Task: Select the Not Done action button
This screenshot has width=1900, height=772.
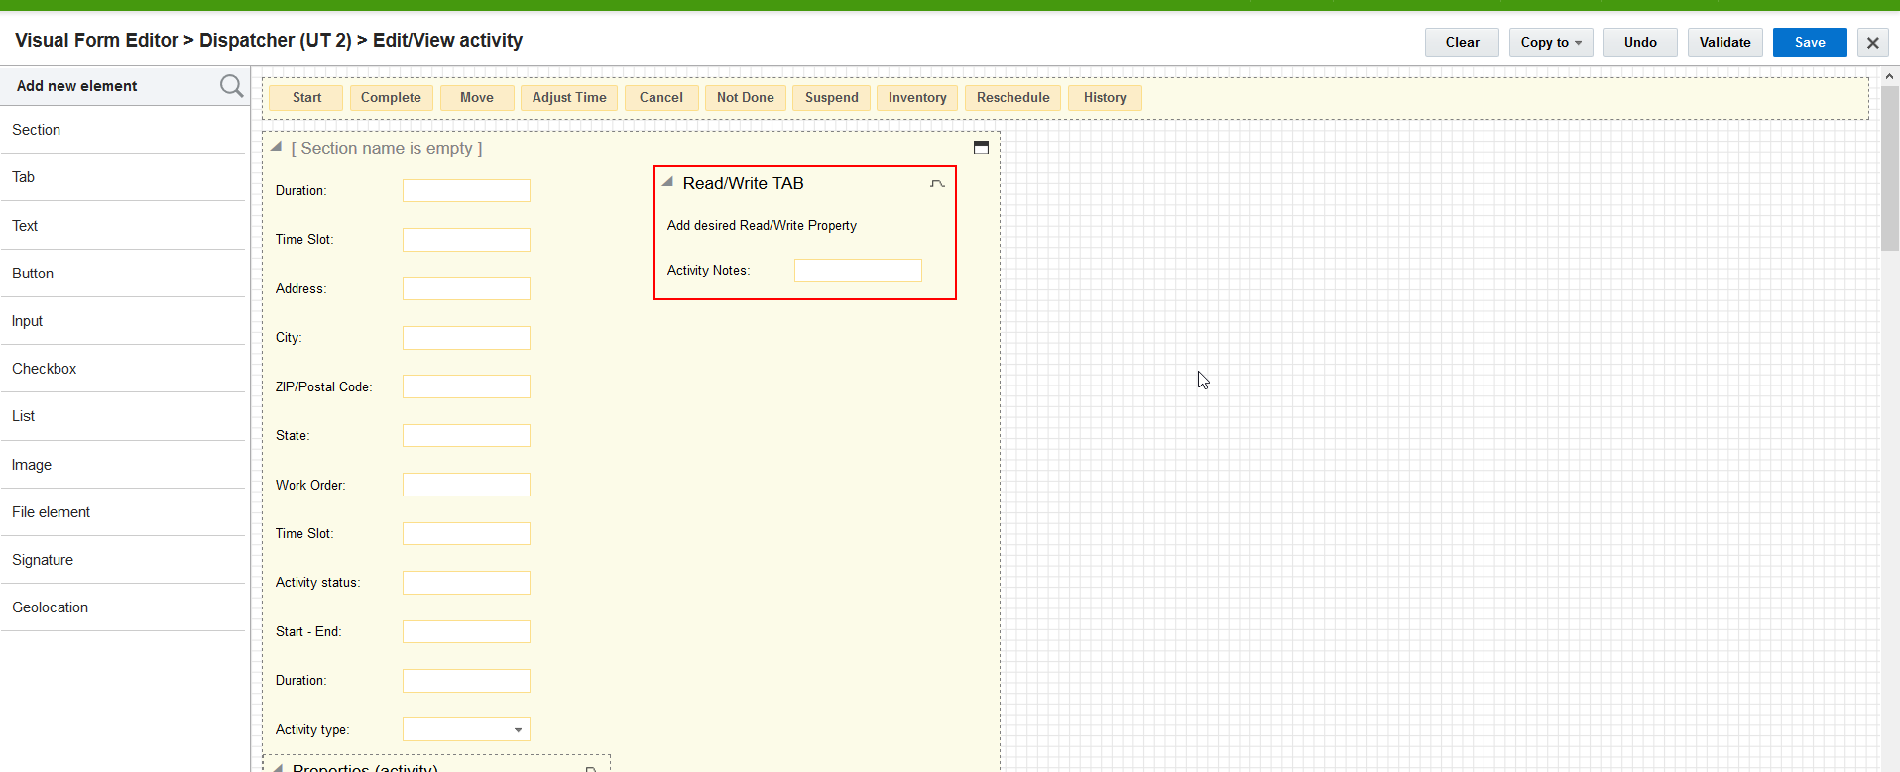Action: tap(746, 98)
